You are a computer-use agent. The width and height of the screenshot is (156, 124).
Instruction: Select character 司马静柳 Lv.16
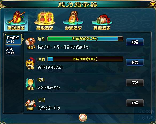click(x=13, y=39)
